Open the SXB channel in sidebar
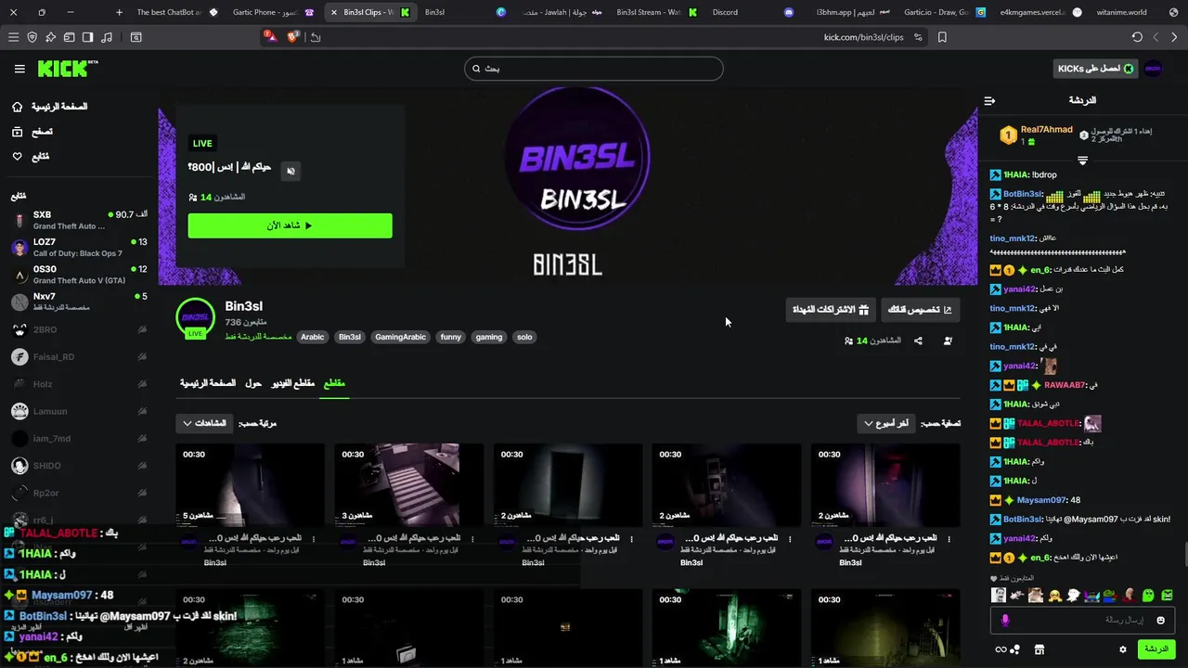1188x668 pixels. pos(79,220)
